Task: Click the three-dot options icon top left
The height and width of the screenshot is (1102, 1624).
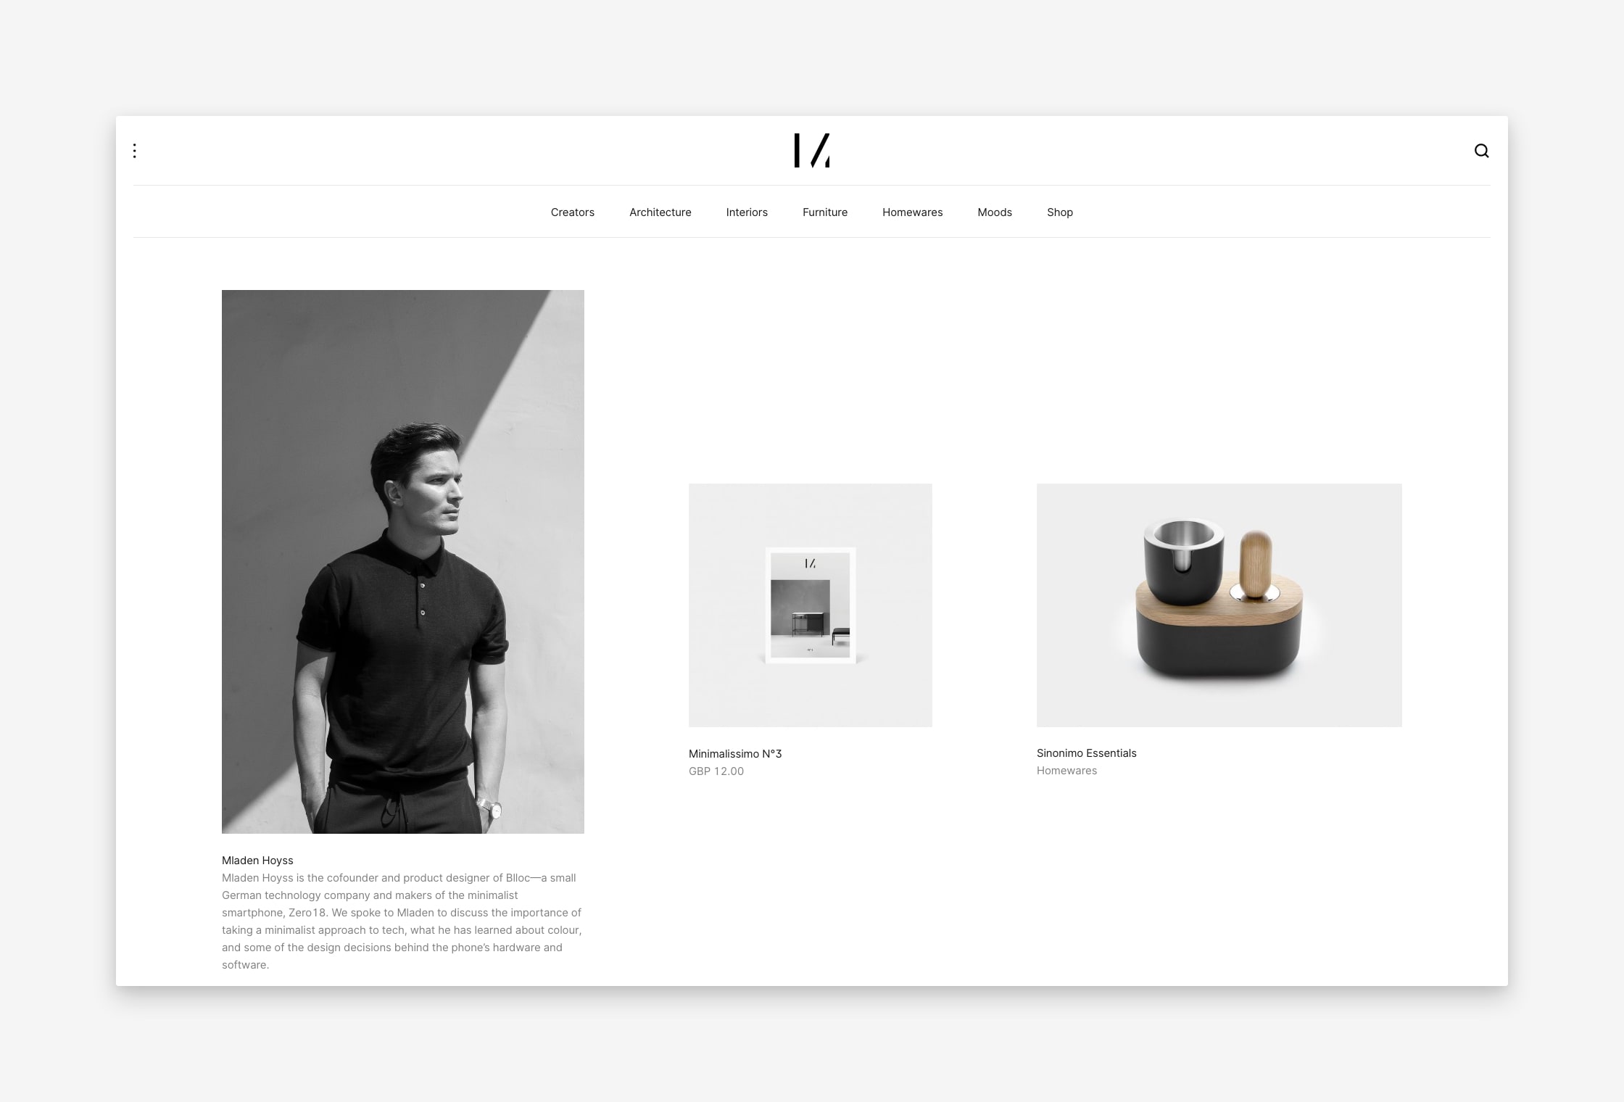Action: pos(134,150)
